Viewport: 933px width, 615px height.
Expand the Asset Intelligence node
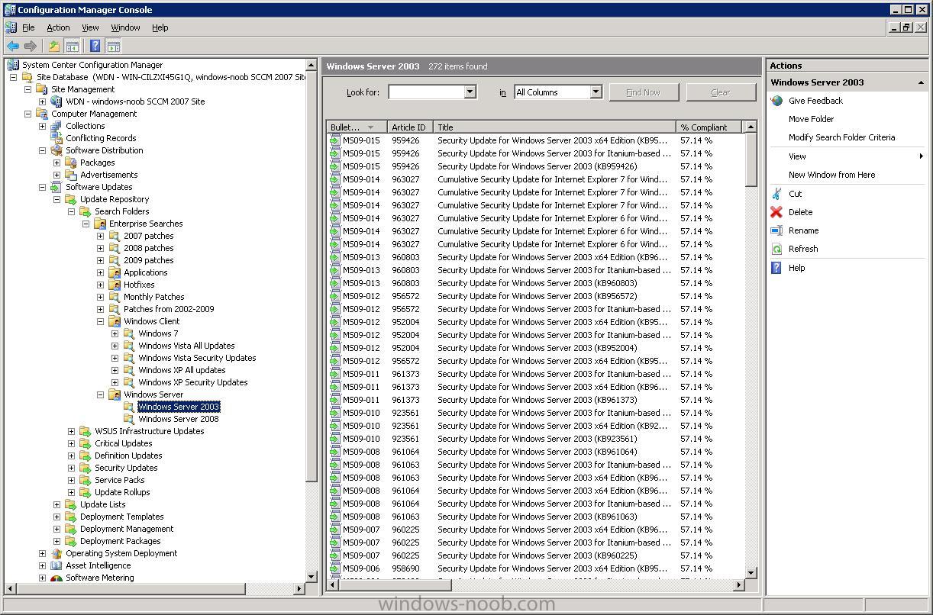coord(43,565)
